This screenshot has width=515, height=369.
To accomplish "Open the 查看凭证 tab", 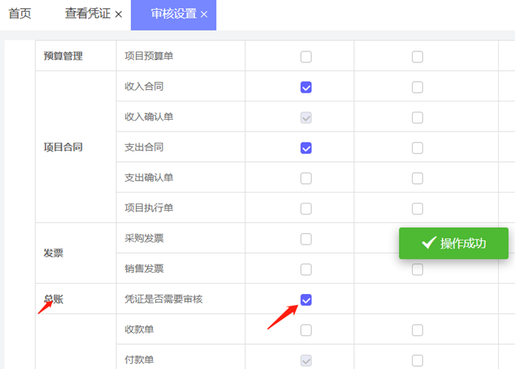I will tap(88, 14).
